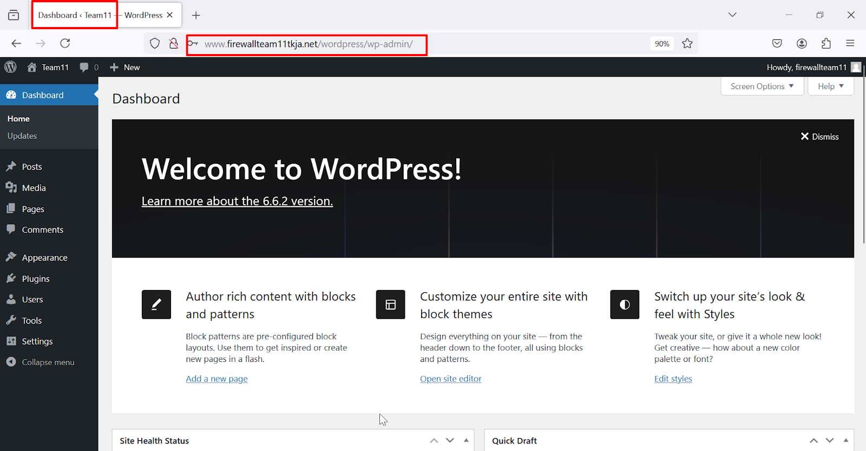
Task: Open the tracking protection shield icon
Action: click(155, 43)
